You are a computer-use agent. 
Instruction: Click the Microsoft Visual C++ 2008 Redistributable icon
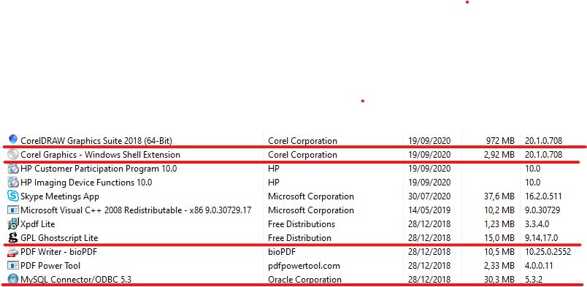[x=13, y=210]
